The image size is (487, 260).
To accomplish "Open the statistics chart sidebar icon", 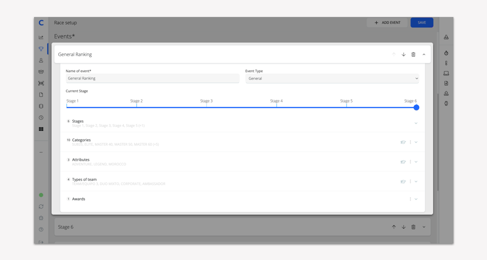I will click(x=41, y=37).
